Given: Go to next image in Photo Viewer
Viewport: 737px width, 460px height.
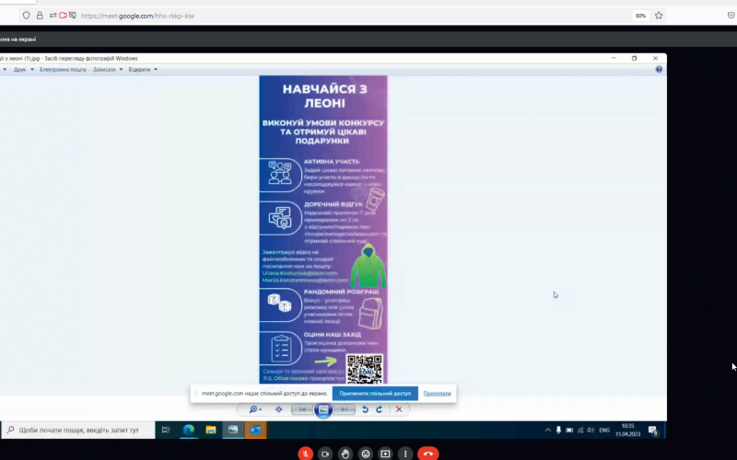Looking at the screenshot, I should coord(344,409).
